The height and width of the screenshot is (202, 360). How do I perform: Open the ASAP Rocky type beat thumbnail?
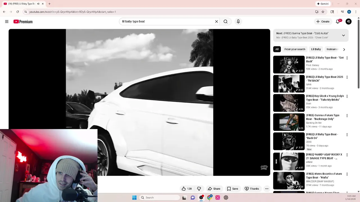point(289,161)
